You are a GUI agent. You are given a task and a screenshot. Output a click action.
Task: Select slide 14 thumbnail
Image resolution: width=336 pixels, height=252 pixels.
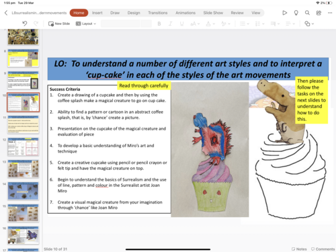tap(24, 191)
